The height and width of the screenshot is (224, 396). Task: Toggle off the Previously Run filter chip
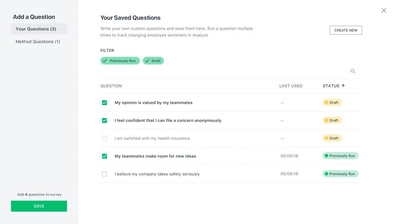click(x=120, y=61)
